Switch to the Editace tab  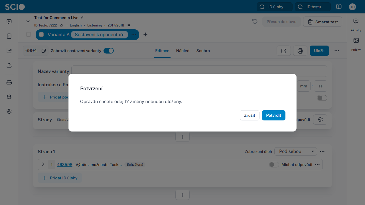pyautogui.click(x=162, y=51)
